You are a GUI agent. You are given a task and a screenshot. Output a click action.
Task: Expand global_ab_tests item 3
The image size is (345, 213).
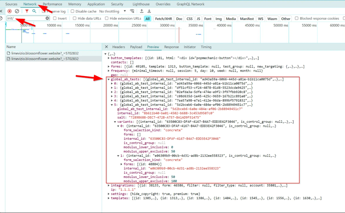[112, 96]
